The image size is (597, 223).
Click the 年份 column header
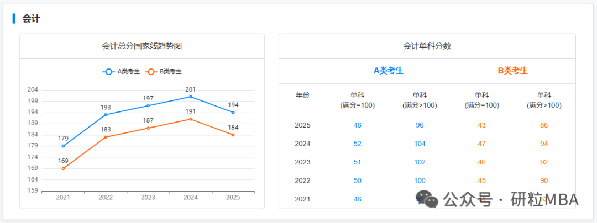pos(302,95)
